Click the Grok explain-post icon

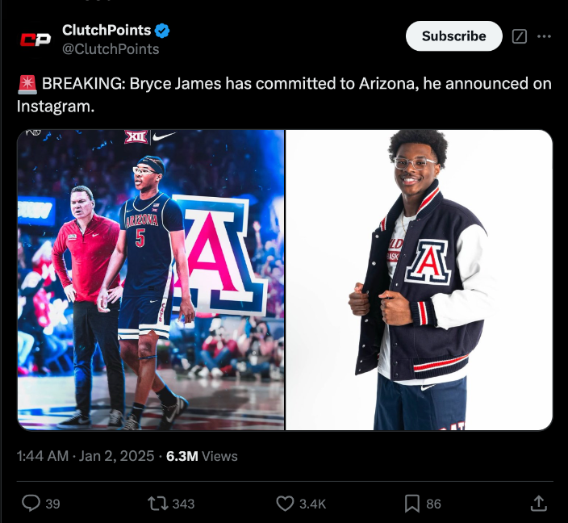point(520,36)
